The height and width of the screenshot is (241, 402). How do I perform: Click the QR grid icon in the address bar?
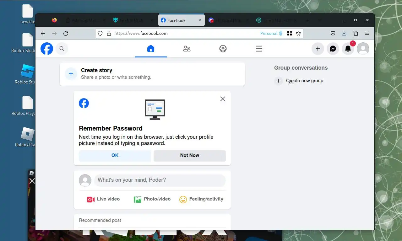[x=290, y=33]
